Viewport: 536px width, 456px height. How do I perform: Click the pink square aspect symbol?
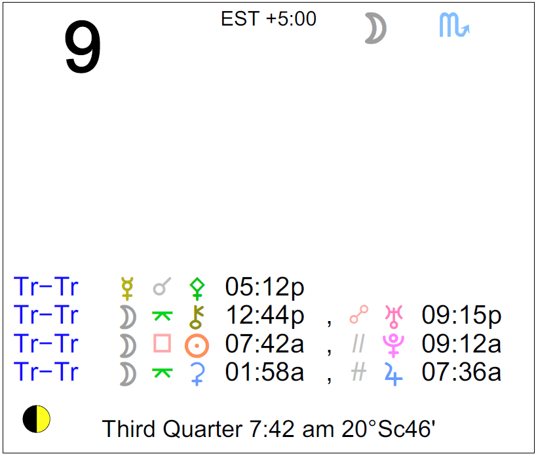(161, 344)
